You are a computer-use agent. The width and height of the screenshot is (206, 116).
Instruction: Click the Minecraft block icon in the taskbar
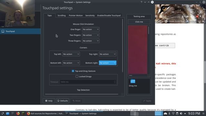click(23, 113)
